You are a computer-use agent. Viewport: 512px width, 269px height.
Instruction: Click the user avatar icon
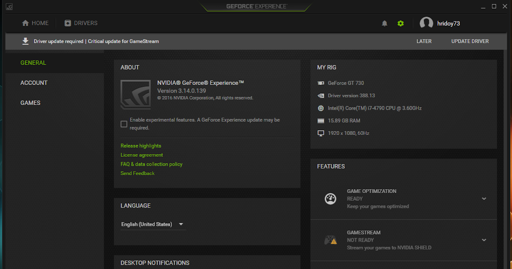(426, 23)
